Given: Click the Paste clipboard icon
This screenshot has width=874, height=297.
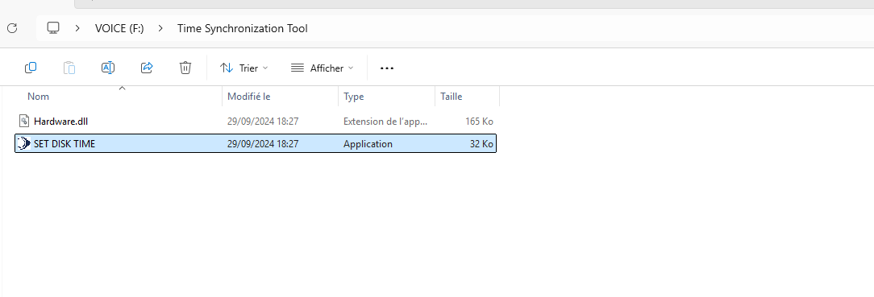Looking at the screenshot, I should click(x=69, y=68).
